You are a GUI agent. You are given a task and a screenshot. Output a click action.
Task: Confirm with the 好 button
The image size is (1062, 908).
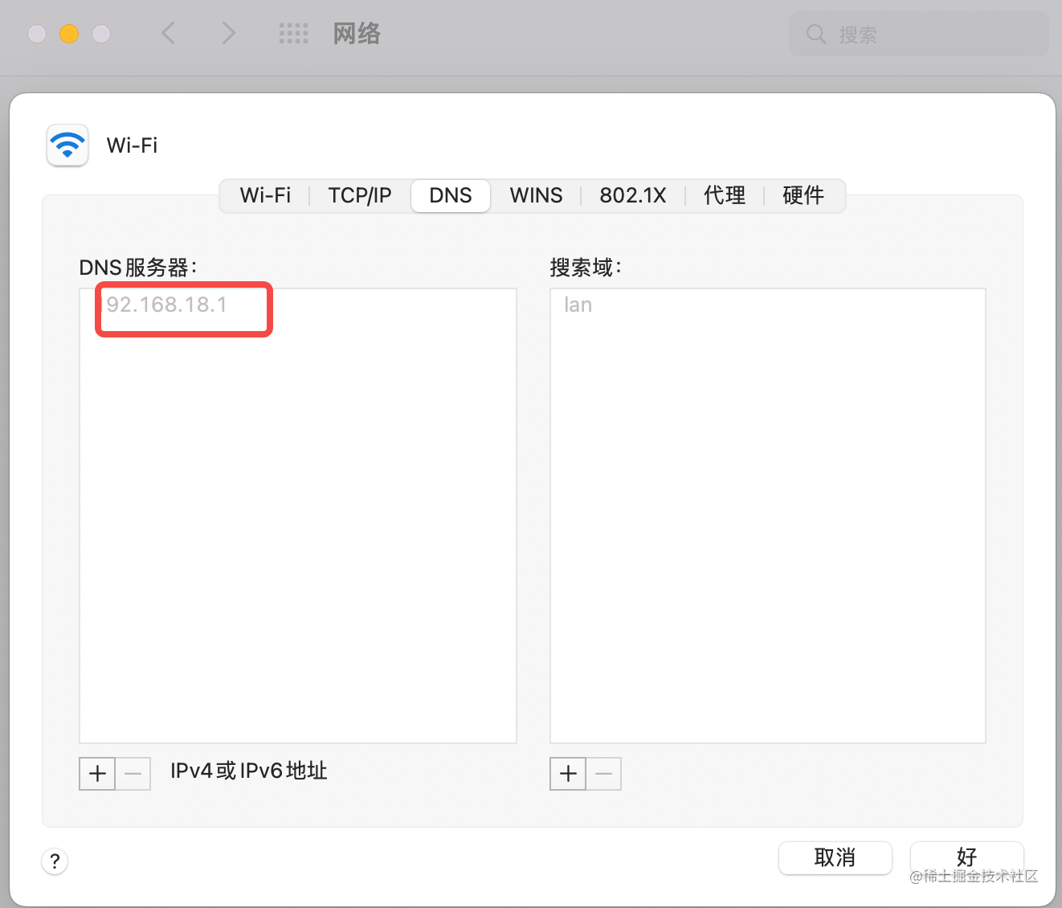[x=967, y=857]
